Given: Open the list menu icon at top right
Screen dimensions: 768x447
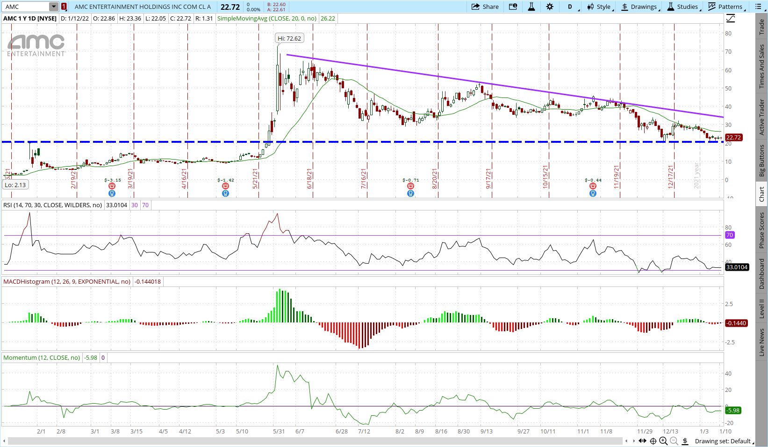Looking at the screenshot, I should click(x=757, y=7).
